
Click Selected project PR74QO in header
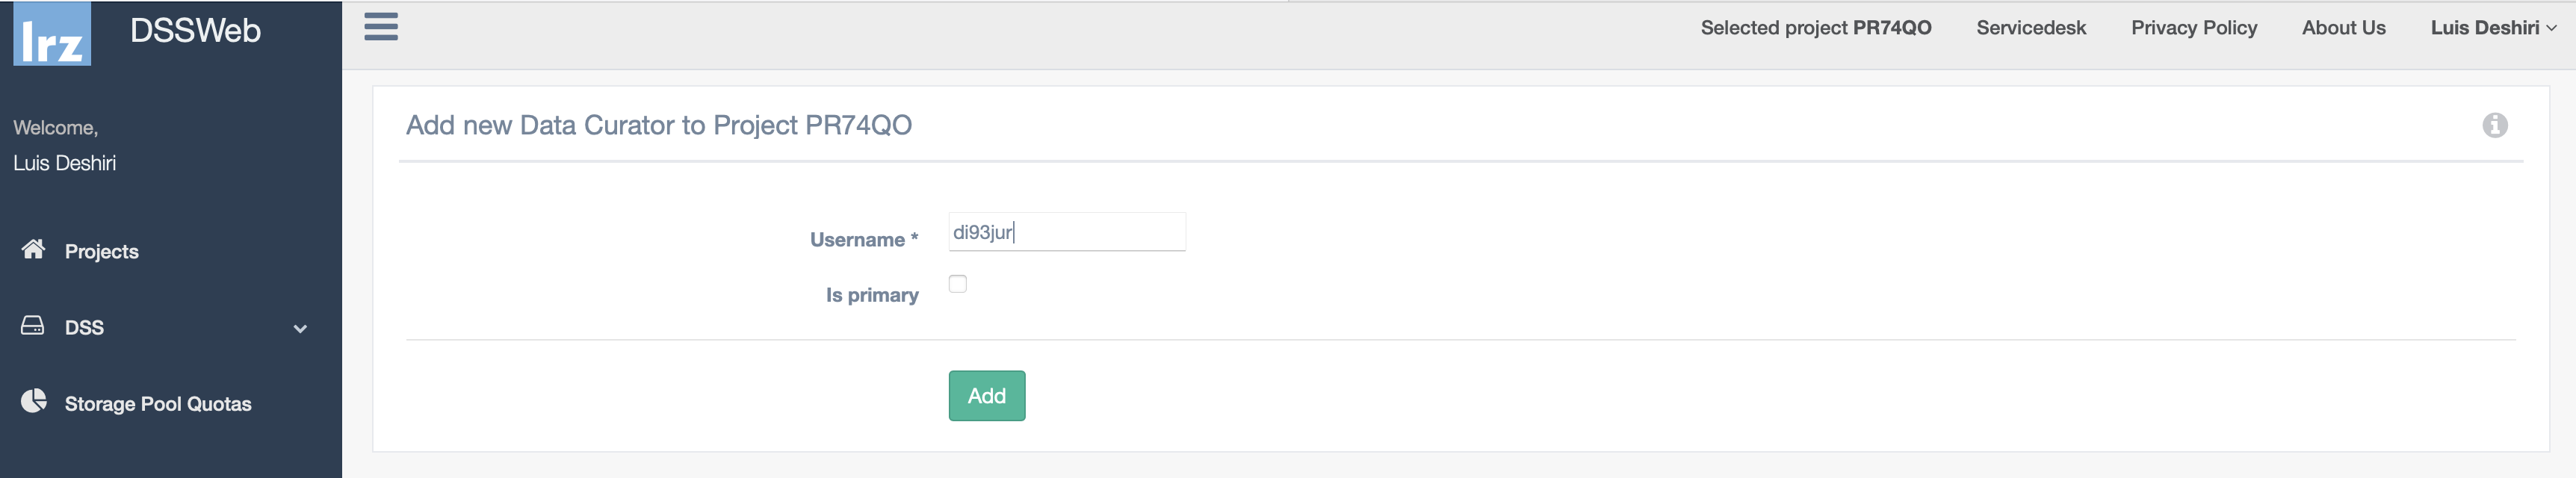click(x=1816, y=28)
